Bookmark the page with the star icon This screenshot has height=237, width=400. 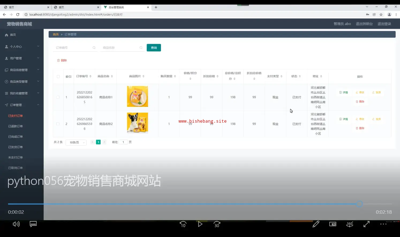point(381,14)
